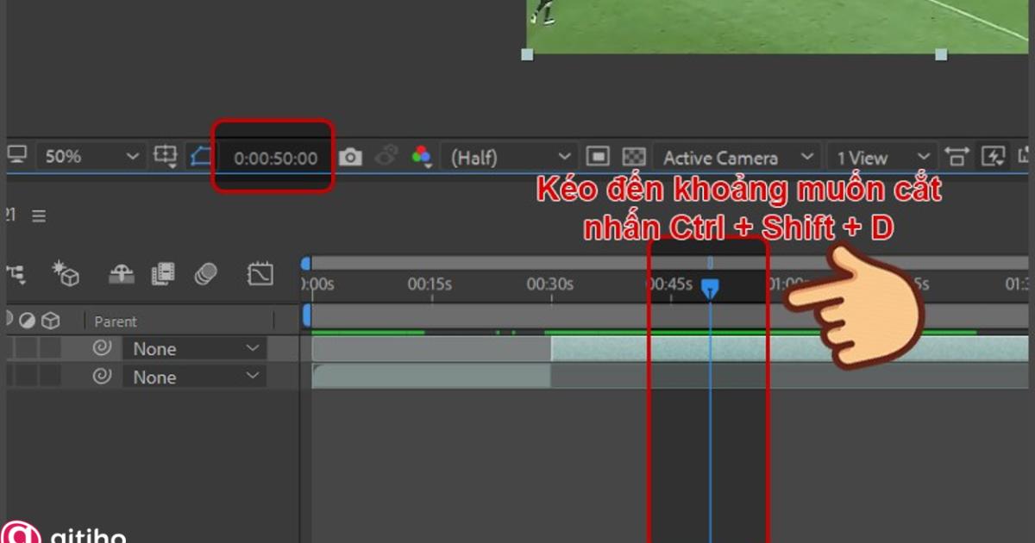
Task: Open the (Half) resolution dropdown
Action: (509, 157)
